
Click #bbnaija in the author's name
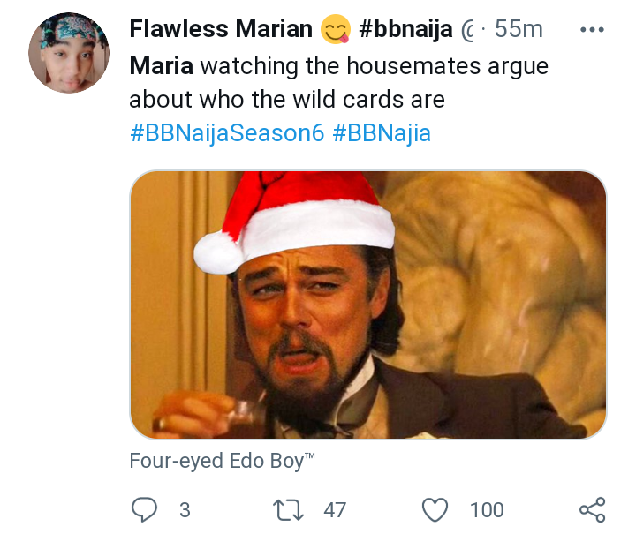coord(405,29)
